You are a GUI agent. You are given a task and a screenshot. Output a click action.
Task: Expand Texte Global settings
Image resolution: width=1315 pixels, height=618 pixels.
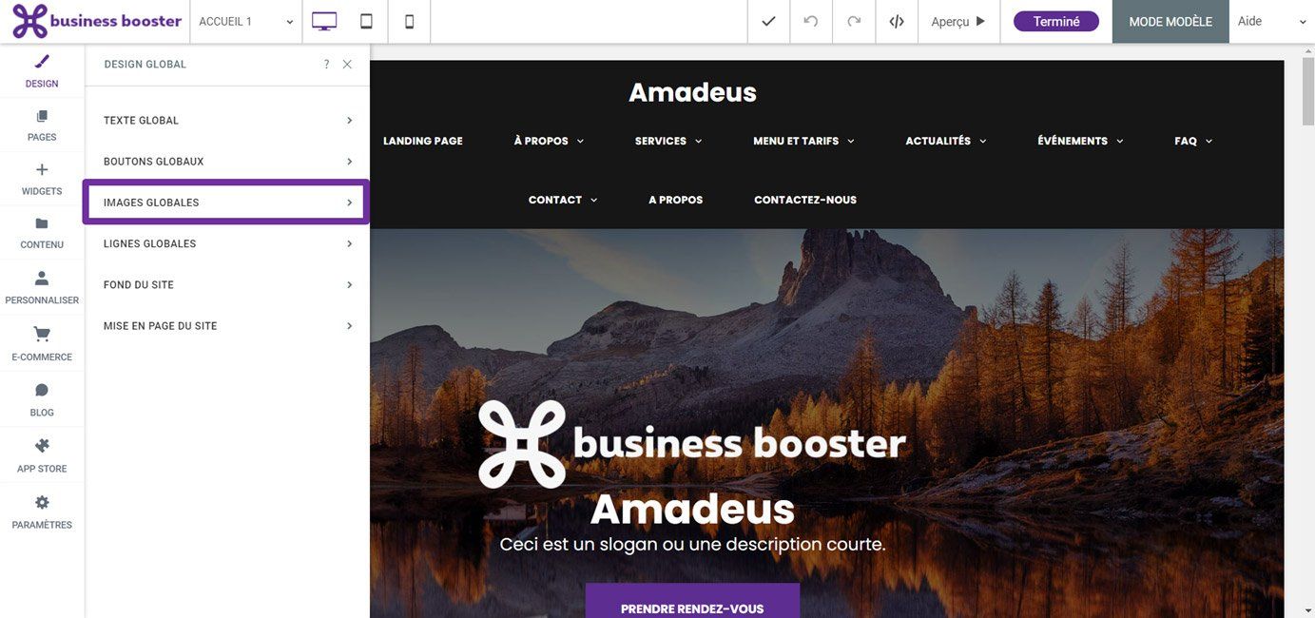tap(227, 121)
